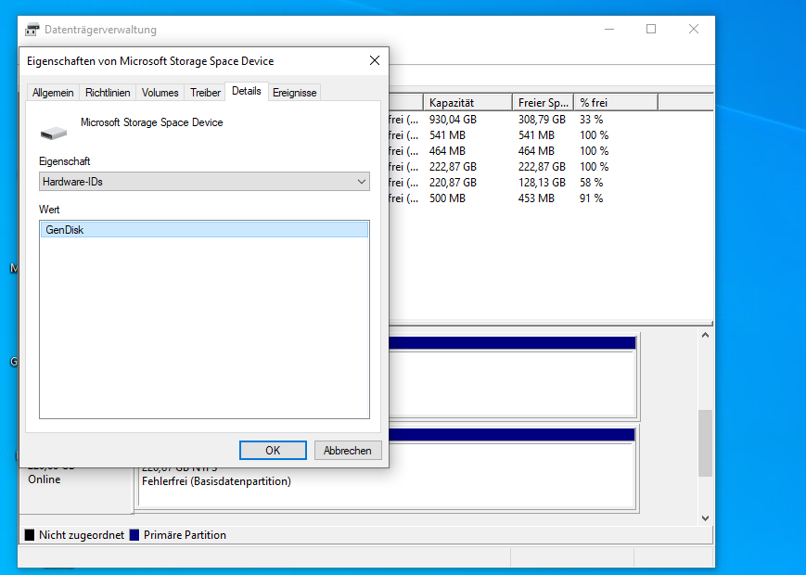Sort by the Kapazität column header
806x575 pixels.
(467, 103)
